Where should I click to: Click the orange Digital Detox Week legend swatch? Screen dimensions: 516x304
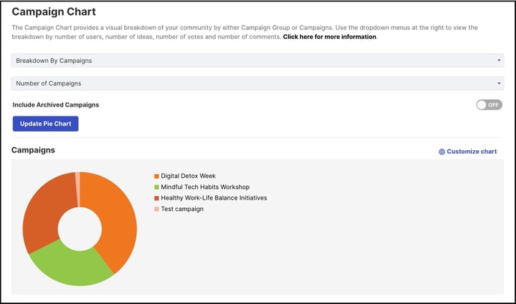pos(157,176)
